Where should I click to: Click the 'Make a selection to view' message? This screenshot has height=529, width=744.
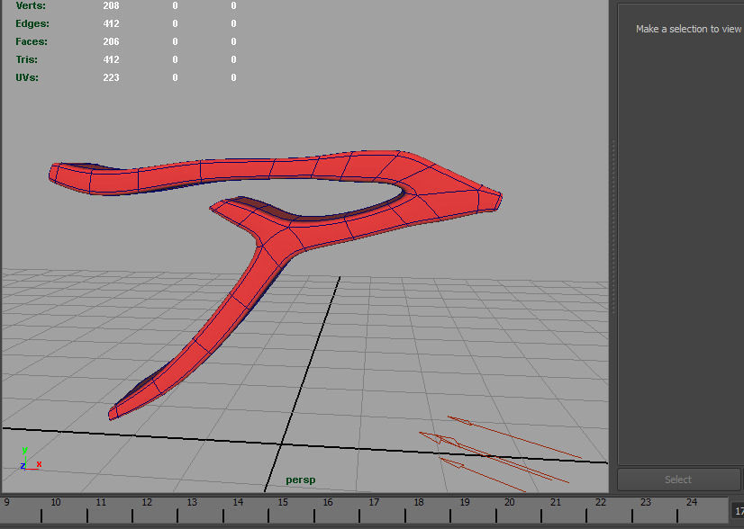(689, 29)
